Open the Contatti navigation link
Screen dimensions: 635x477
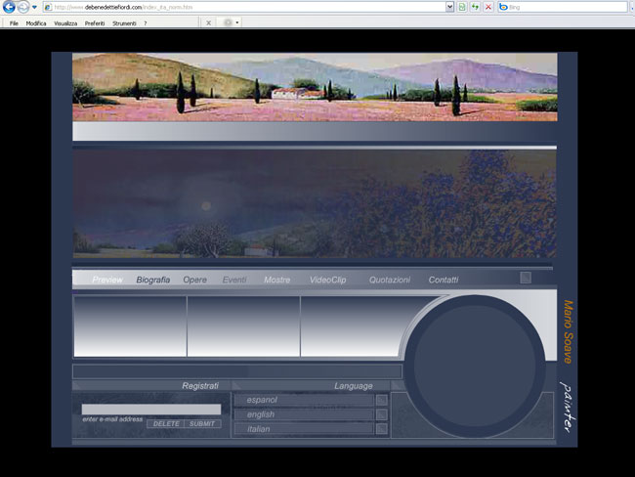pyautogui.click(x=444, y=280)
